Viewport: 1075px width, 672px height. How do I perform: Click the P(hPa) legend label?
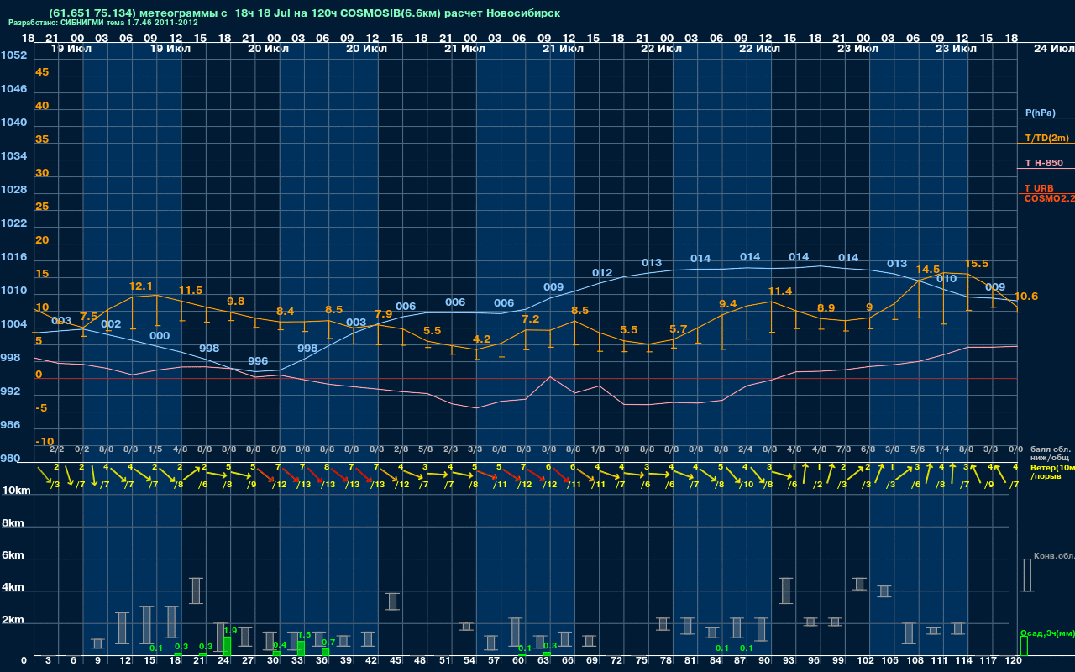coord(1041,113)
